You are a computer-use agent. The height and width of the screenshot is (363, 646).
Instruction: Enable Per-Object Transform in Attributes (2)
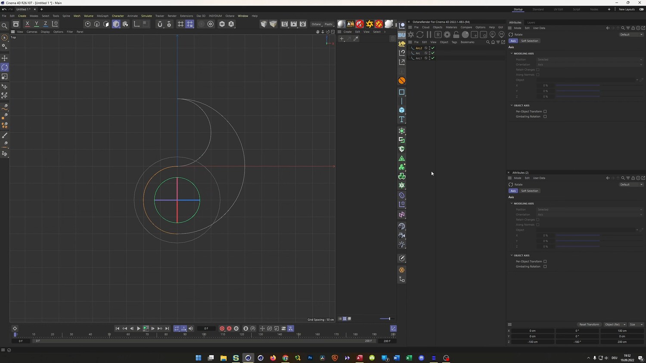pos(545,261)
